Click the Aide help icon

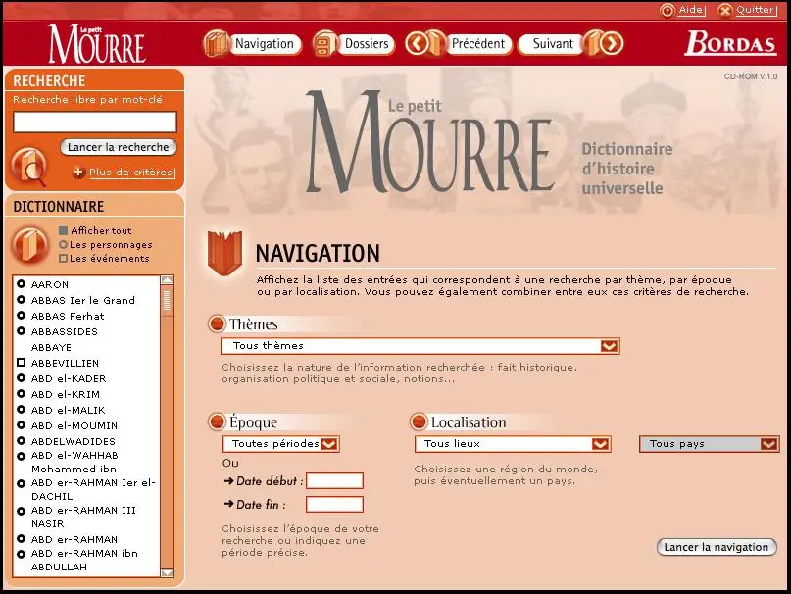click(667, 10)
